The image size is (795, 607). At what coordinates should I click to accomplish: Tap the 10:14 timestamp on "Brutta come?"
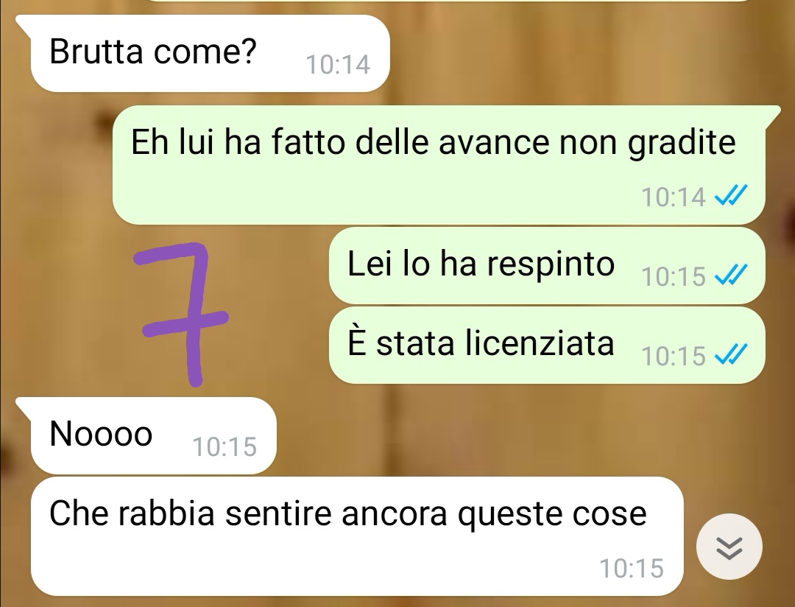pyautogui.click(x=338, y=65)
